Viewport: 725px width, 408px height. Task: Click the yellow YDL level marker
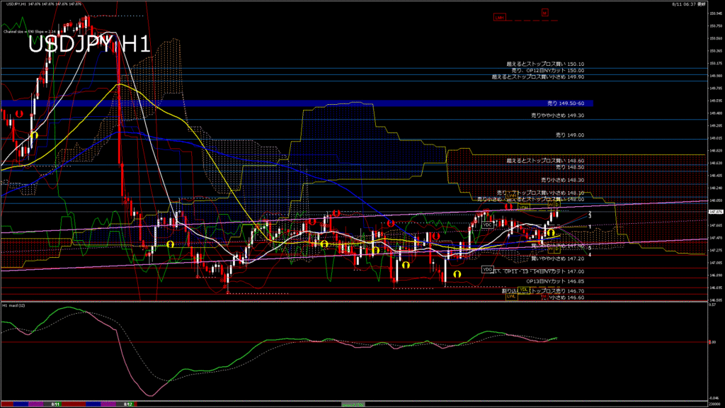[524, 290]
